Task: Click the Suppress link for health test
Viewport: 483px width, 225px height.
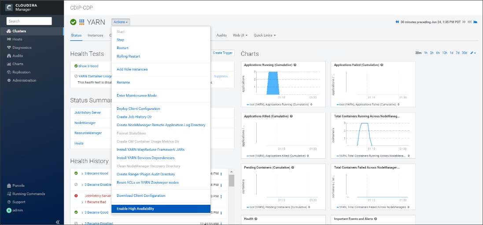Action: (222, 76)
